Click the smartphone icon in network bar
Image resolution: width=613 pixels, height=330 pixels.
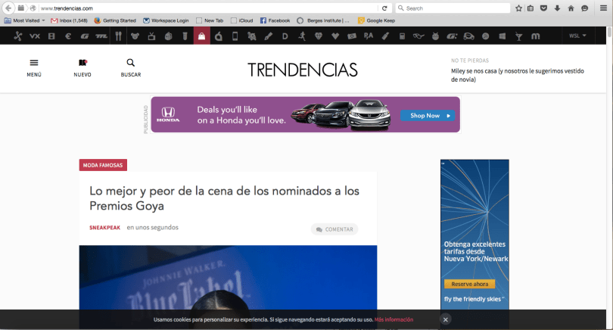(x=235, y=36)
